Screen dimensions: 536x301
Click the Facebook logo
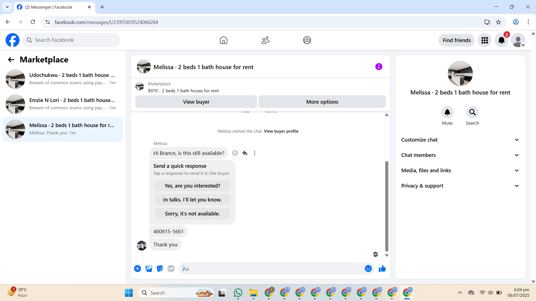click(13, 40)
